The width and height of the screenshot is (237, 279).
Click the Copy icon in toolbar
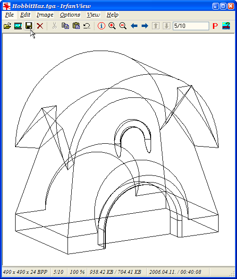coord(65,26)
